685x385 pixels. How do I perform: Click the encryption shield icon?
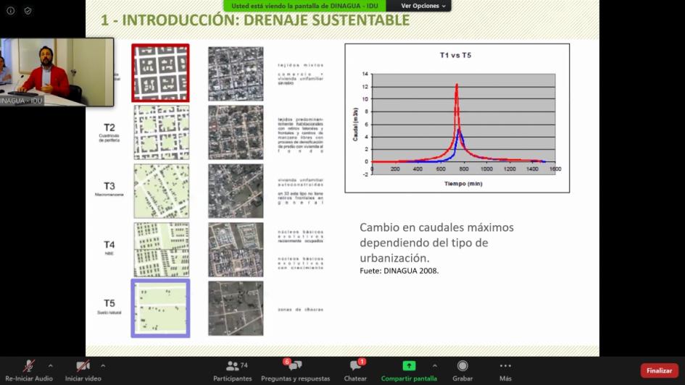(28, 10)
